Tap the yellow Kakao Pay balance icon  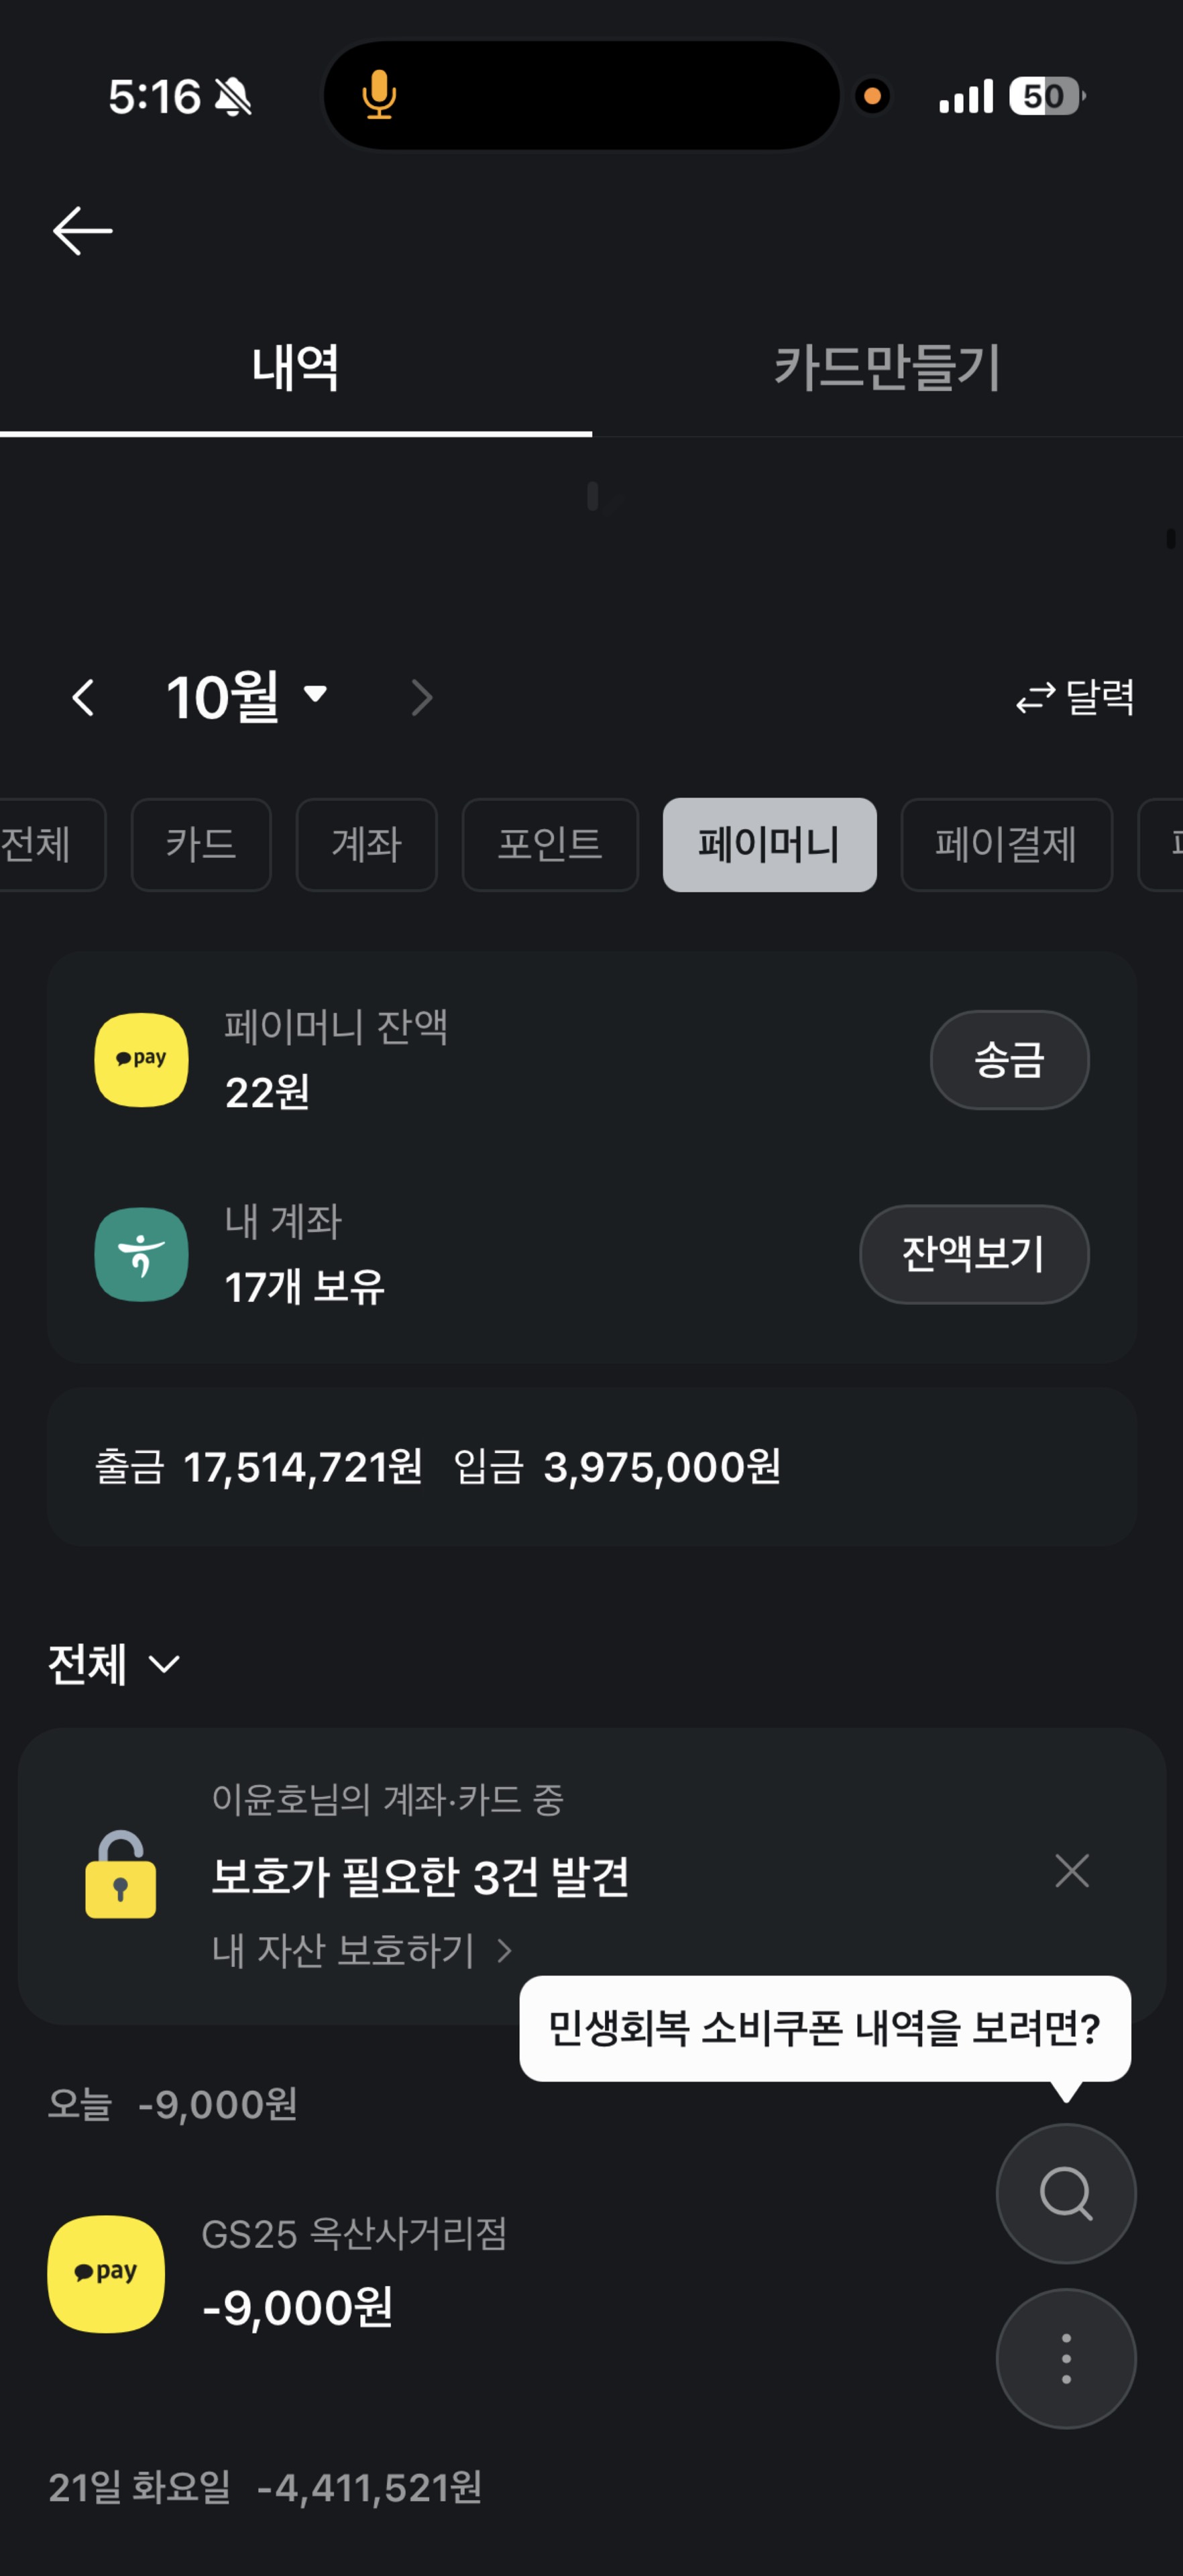pos(141,1060)
